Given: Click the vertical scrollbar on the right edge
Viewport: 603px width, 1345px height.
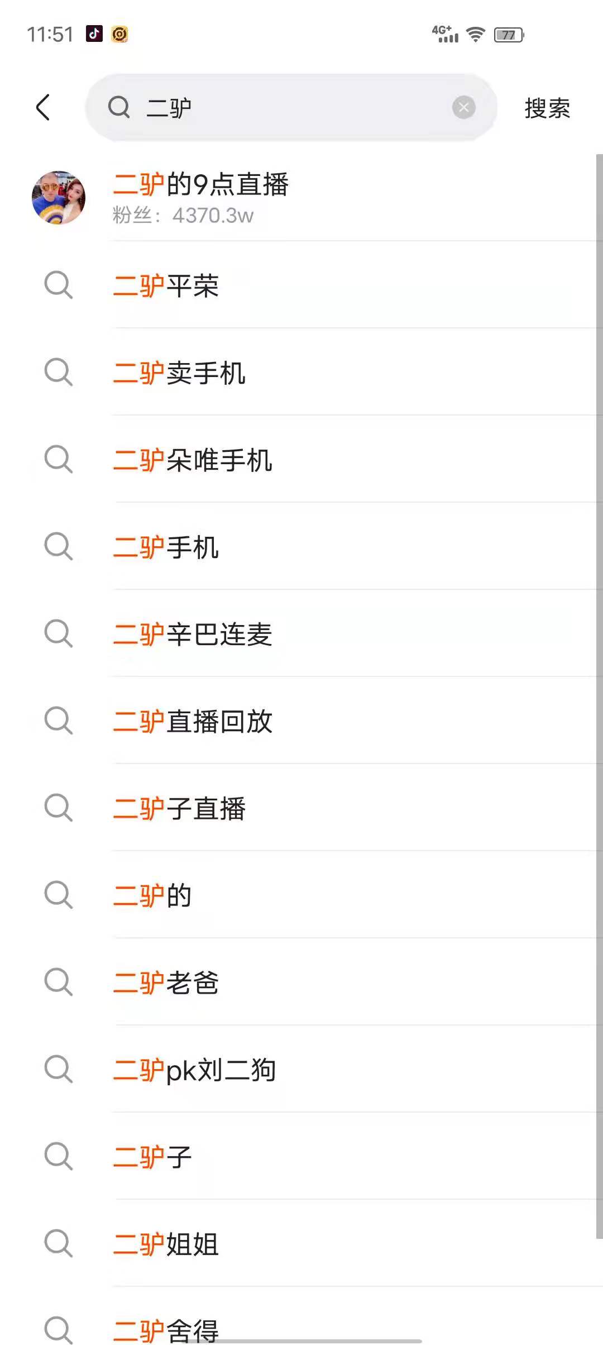Looking at the screenshot, I should point(599,695).
